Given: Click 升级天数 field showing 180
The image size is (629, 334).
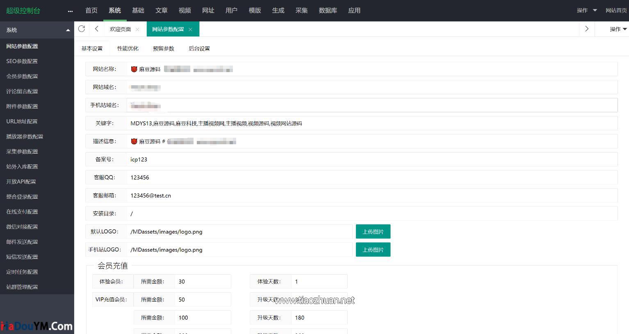Looking at the screenshot, I should (319, 318).
